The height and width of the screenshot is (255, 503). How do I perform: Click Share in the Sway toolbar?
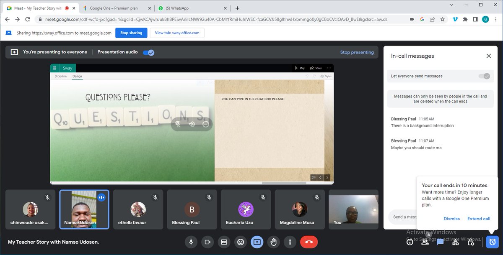(316, 68)
